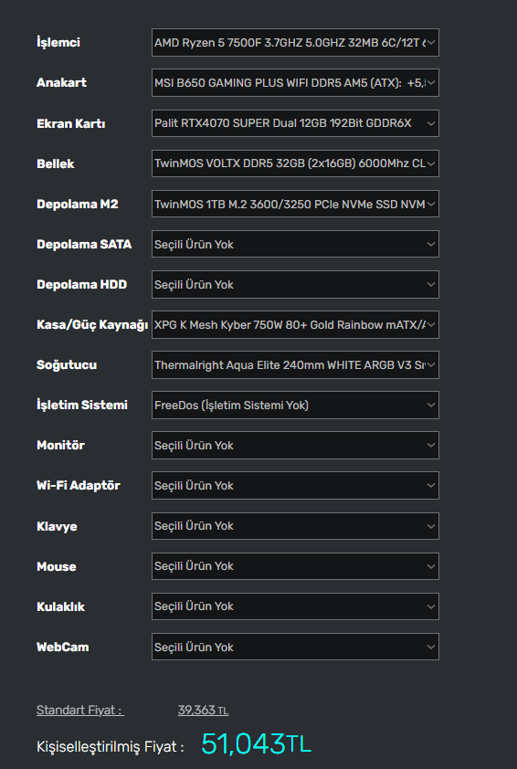Open the İşlemci dropdown showing AMD Ryzen 5 7500F
The height and width of the screenshot is (769, 517).
(295, 43)
